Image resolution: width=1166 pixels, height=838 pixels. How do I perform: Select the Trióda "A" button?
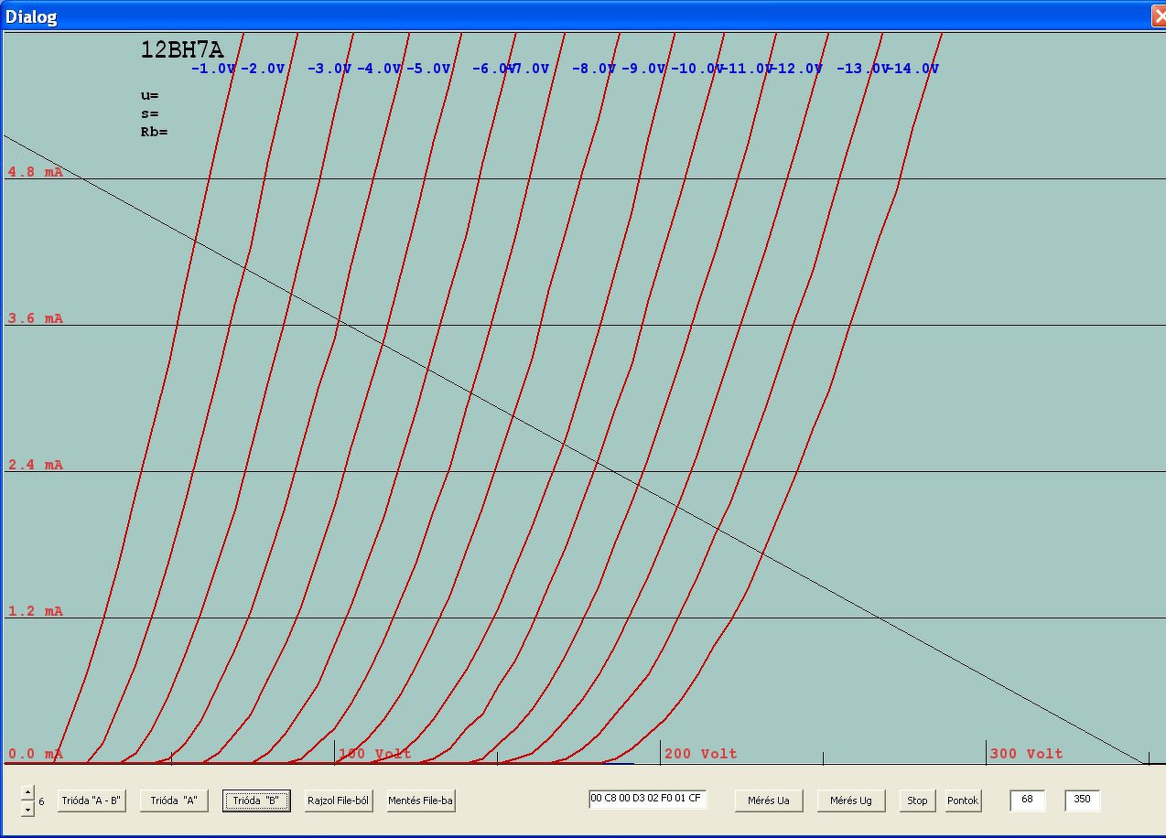tap(174, 800)
